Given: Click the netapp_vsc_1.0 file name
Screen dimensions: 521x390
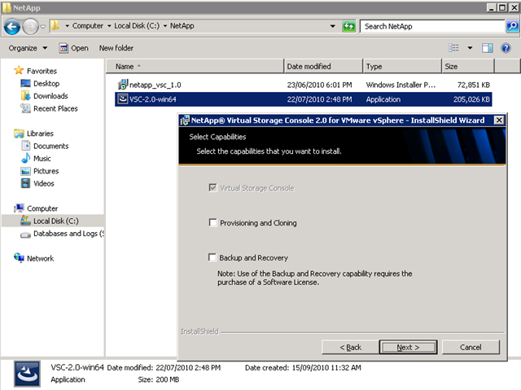Looking at the screenshot, I should (155, 85).
